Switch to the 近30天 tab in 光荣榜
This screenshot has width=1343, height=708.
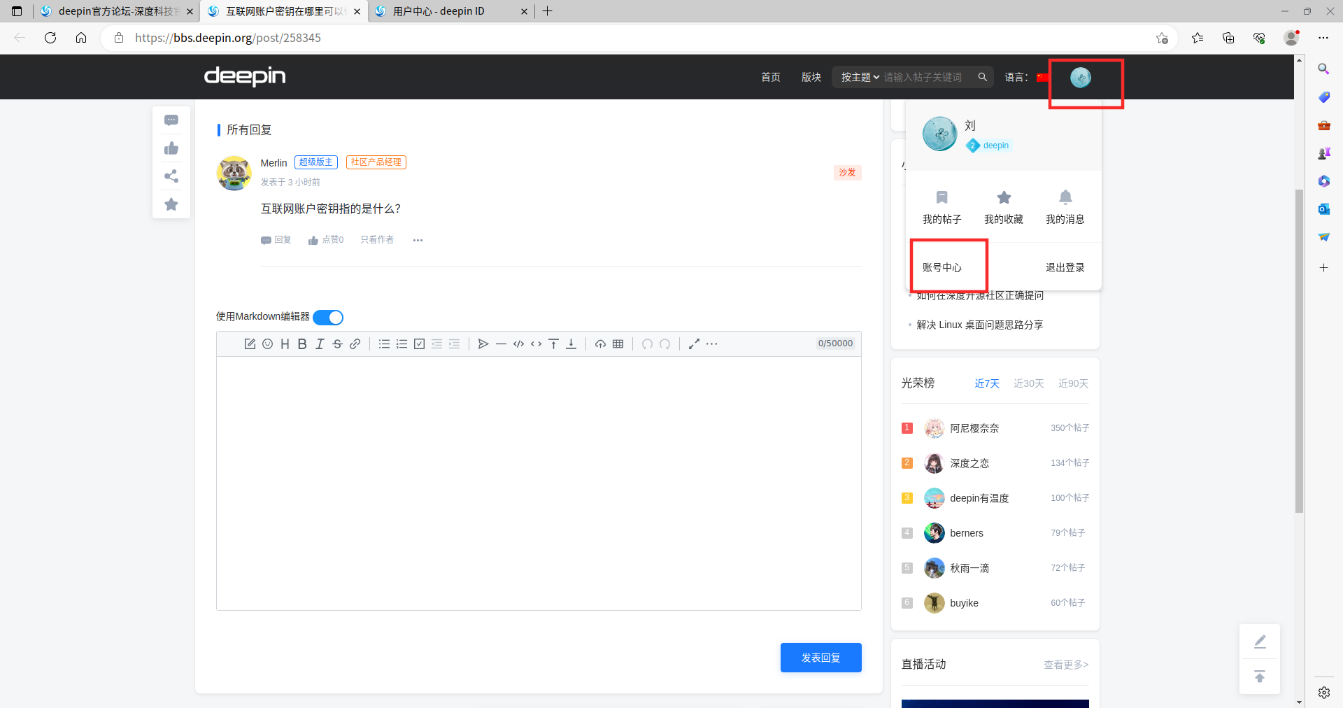click(1028, 383)
